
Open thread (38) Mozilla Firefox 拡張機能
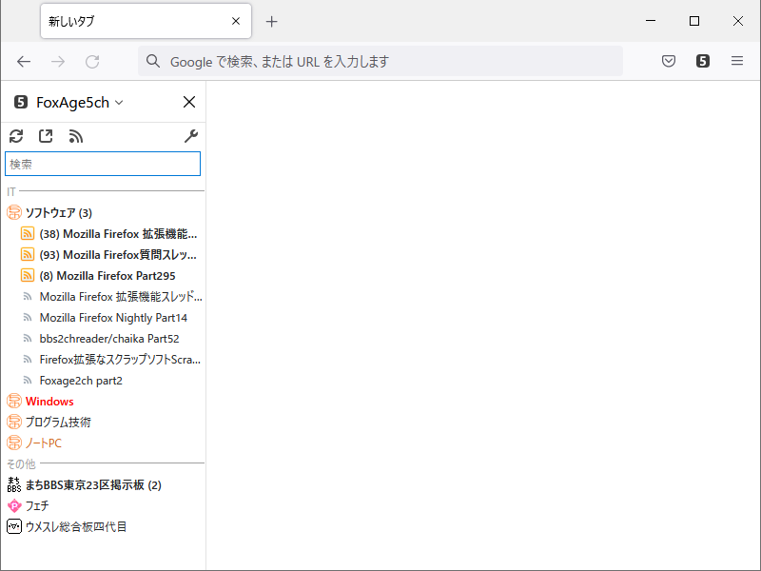pos(118,234)
